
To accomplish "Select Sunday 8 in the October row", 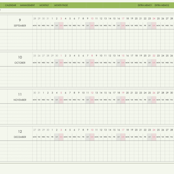I will tap(92, 56).
